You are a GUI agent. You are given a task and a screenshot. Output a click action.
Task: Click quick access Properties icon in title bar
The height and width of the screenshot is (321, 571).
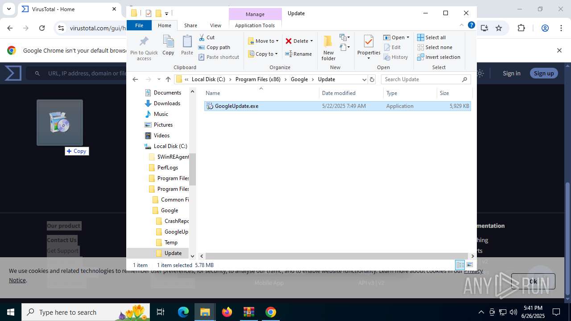149,13
